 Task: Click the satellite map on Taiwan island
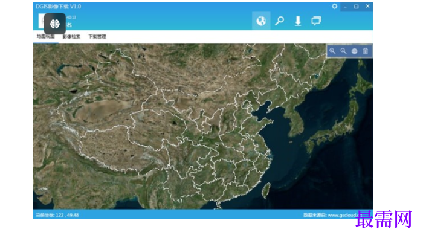point(266,190)
